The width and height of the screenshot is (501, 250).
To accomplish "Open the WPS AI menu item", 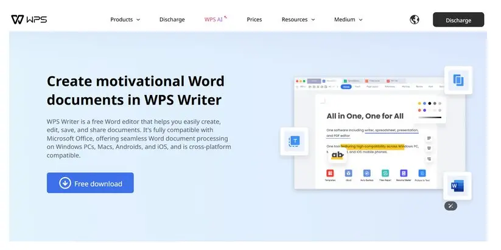I will [215, 19].
